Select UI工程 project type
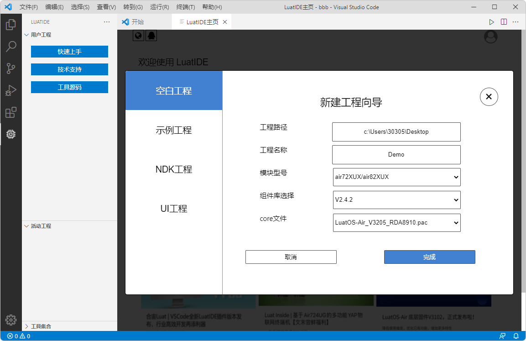The width and height of the screenshot is (526, 341). click(x=174, y=209)
